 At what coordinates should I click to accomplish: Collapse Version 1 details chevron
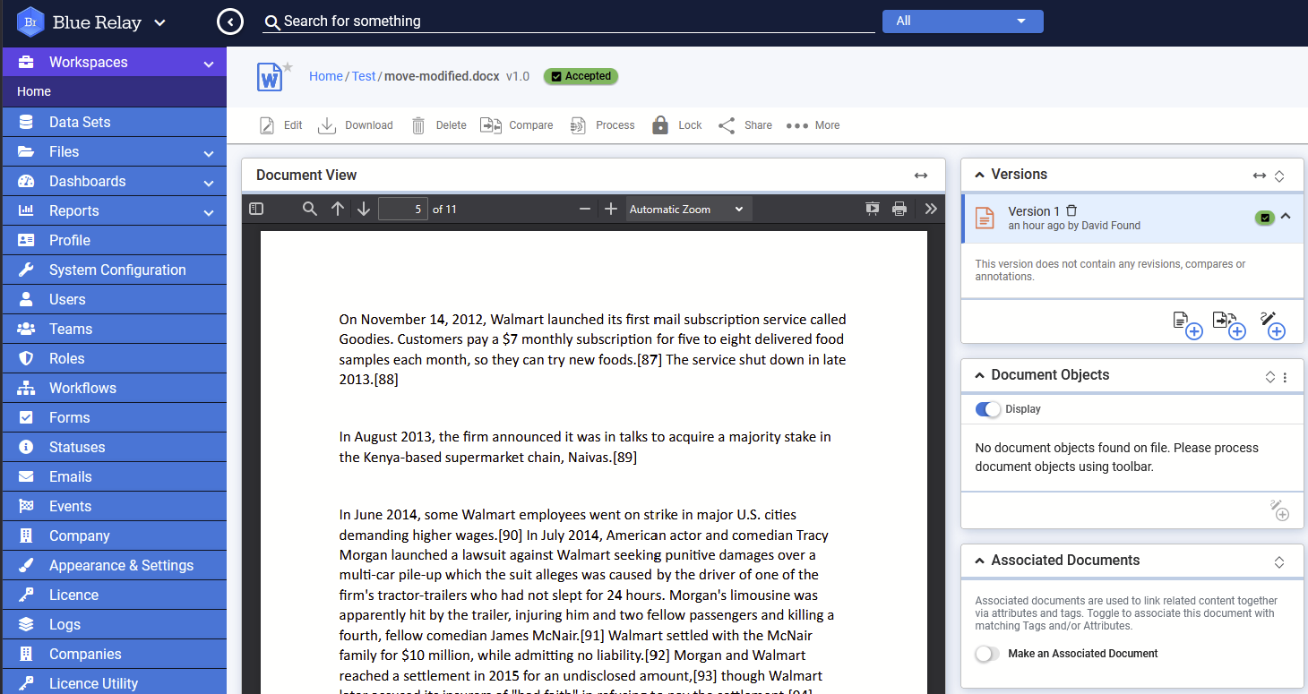[x=1286, y=216]
